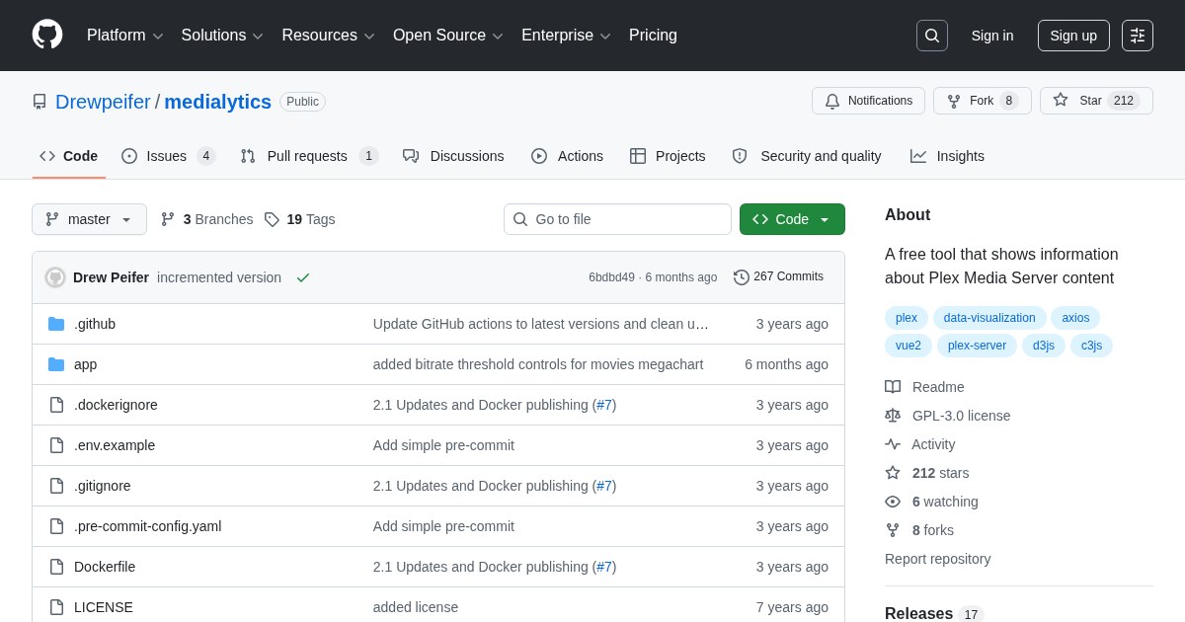View the 19 Tags link
Viewport: 1185px width, 622px height.
299,219
